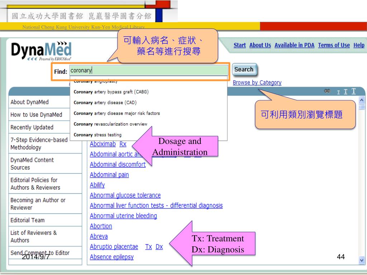Open How to Use DynaMed
Screen dimensions: 367x275
tap(39, 115)
